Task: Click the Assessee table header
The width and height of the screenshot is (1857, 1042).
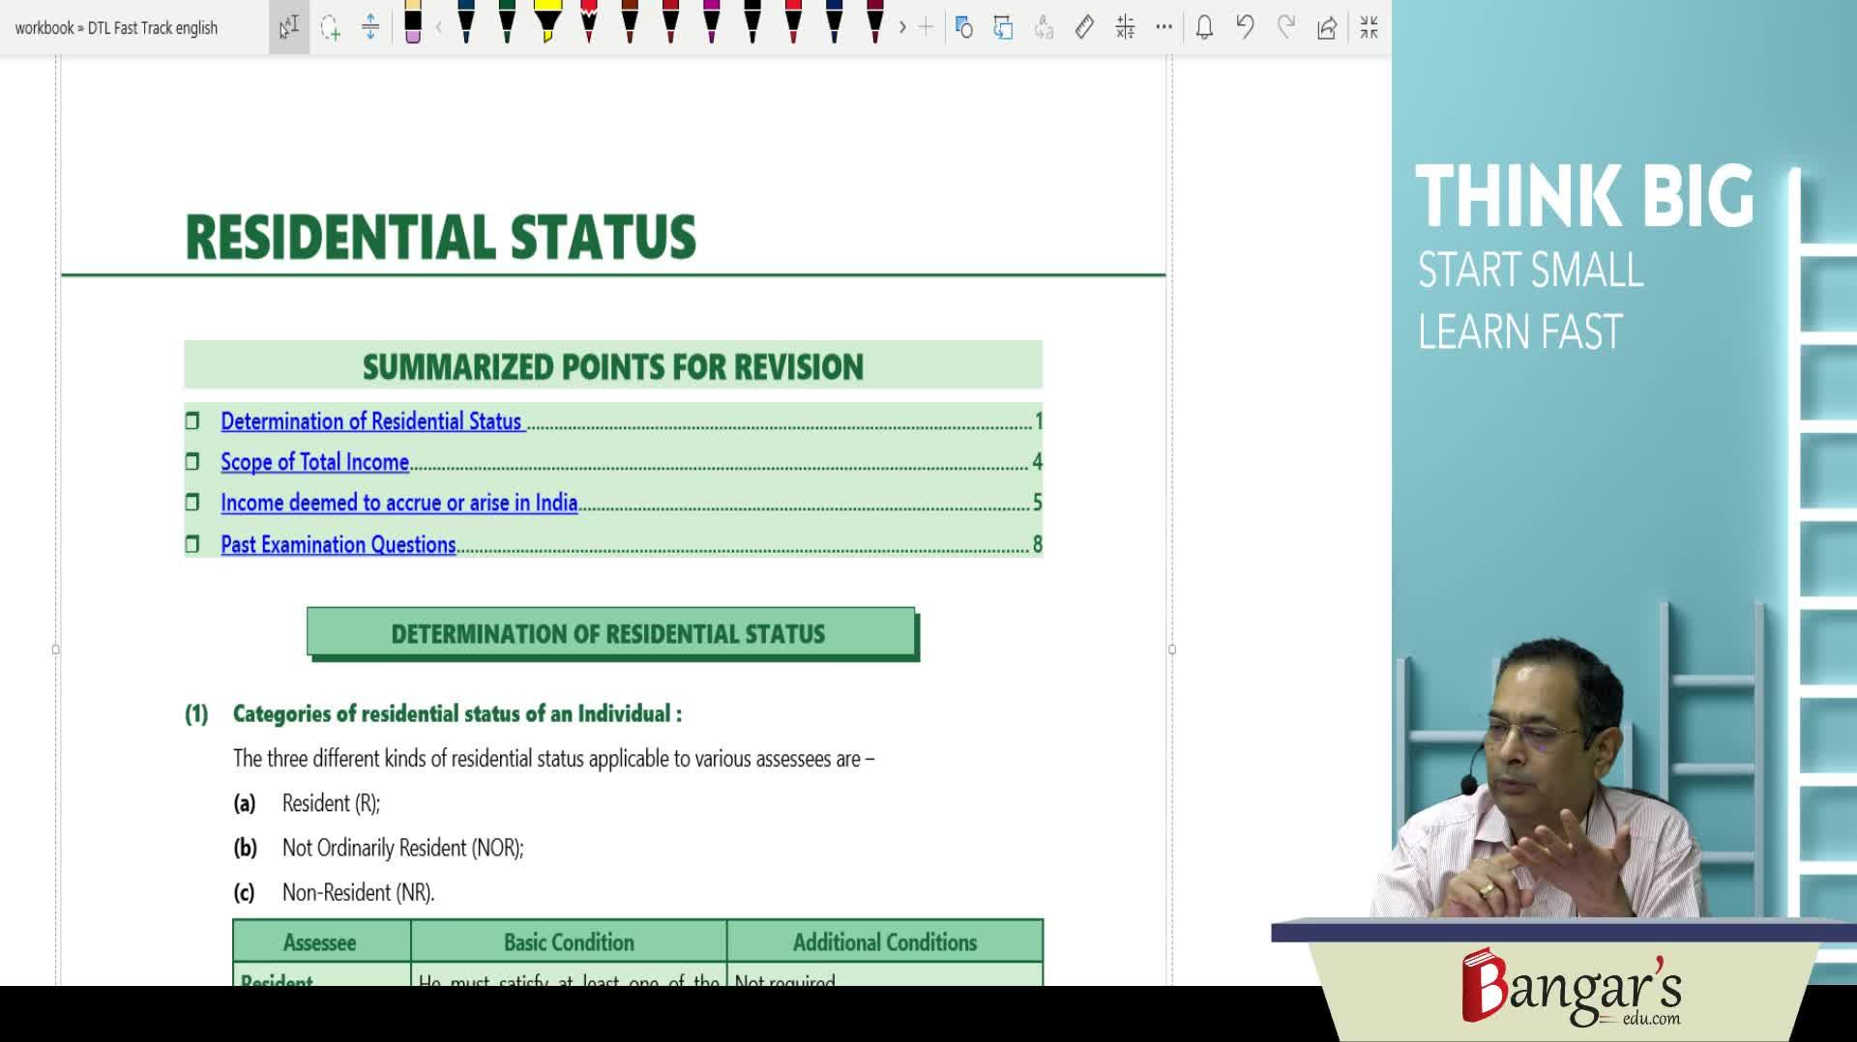Action: pos(321,941)
